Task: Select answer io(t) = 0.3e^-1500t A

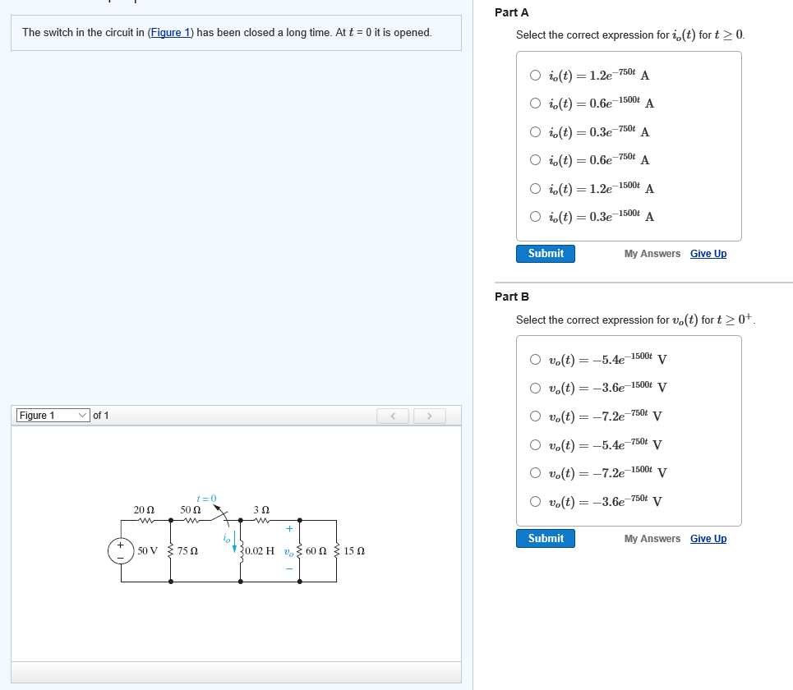Action: click(536, 216)
